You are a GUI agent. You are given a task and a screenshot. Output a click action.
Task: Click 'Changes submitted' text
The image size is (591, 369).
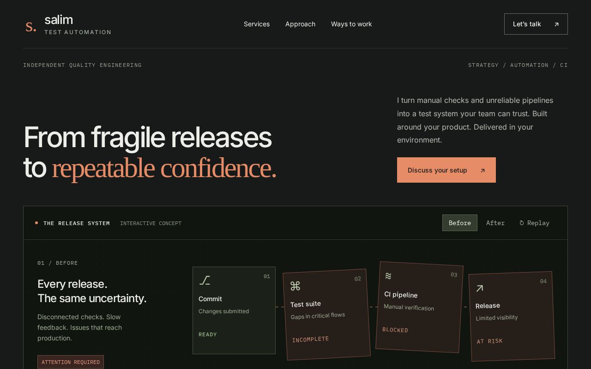tap(223, 311)
